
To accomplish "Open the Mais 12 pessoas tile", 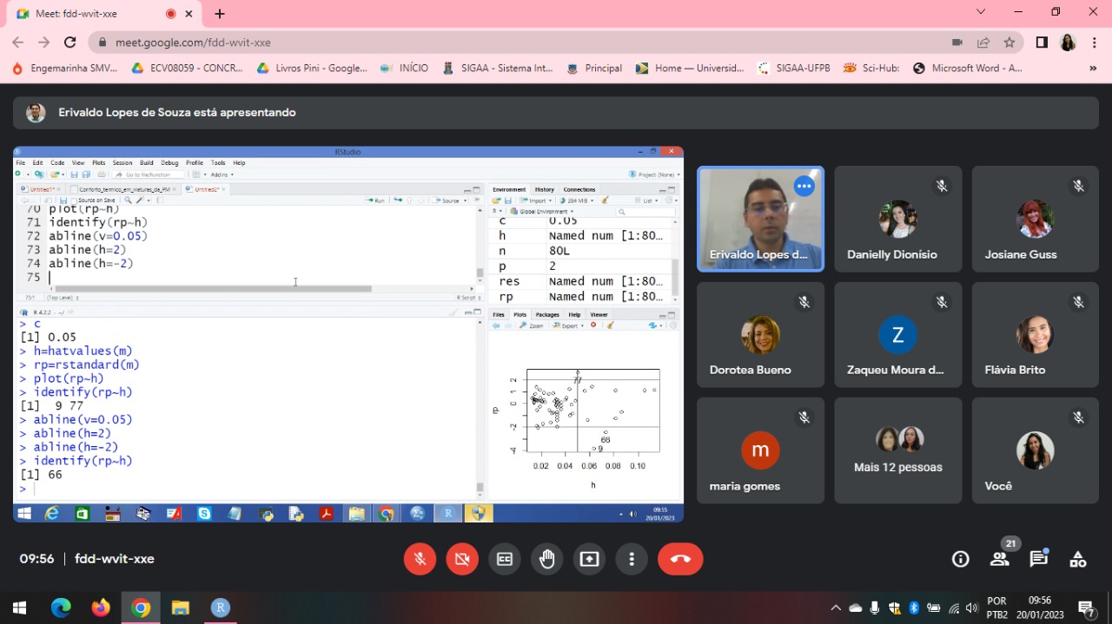I will click(898, 450).
